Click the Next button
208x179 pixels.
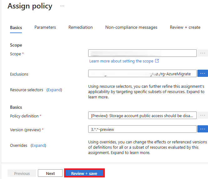click(x=50, y=173)
